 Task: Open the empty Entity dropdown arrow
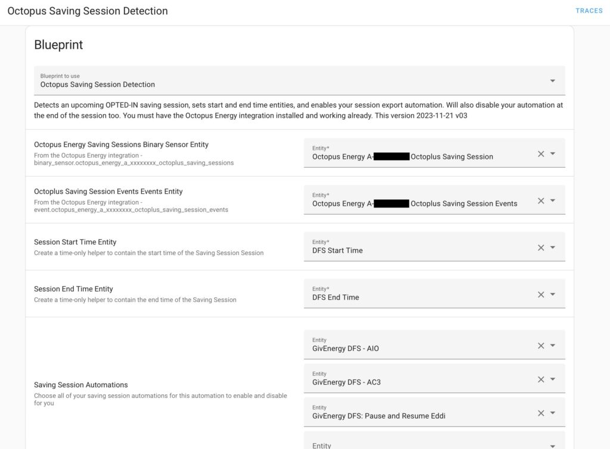pos(552,446)
